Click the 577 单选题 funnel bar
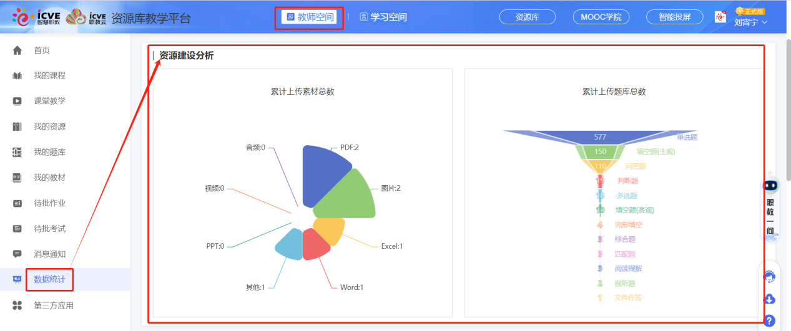Viewport: 791px width, 331px height. click(x=600, y=137)
